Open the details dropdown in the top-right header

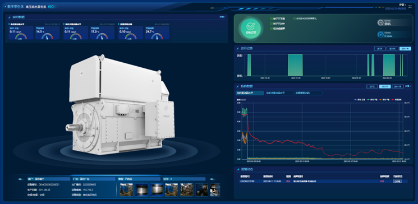point(402,5)
